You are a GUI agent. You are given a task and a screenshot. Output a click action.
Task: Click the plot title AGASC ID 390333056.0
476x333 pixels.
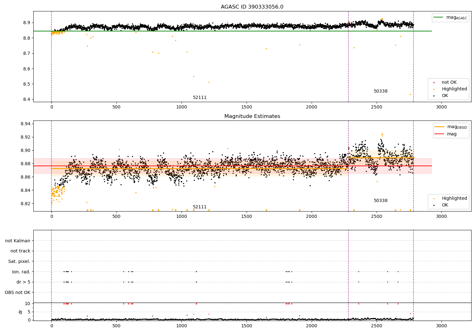tap(252, 7)
